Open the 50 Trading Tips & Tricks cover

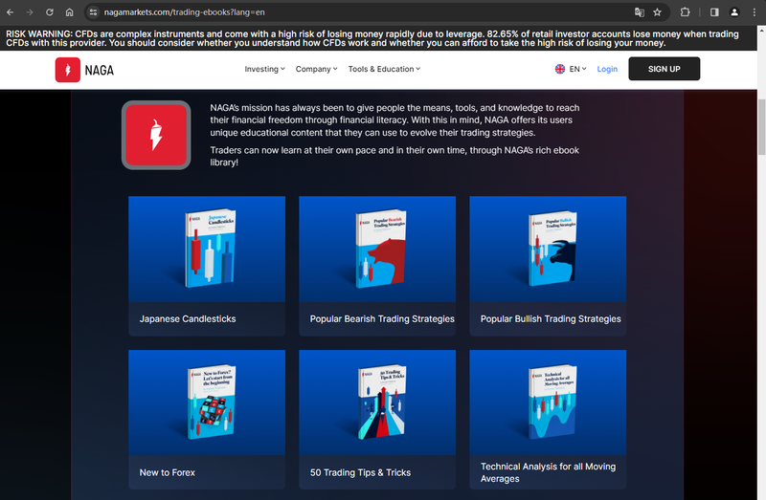point(377,402)
